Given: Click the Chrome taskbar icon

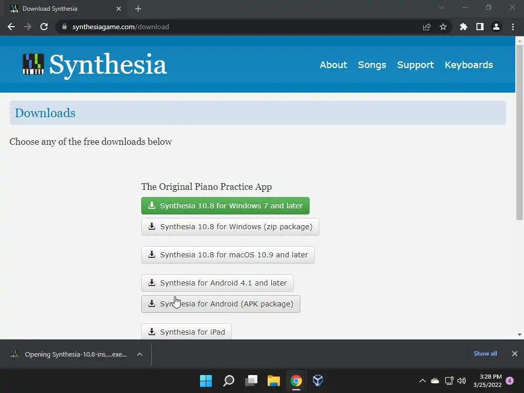Looking at the screenshot, I should point(296,381).
